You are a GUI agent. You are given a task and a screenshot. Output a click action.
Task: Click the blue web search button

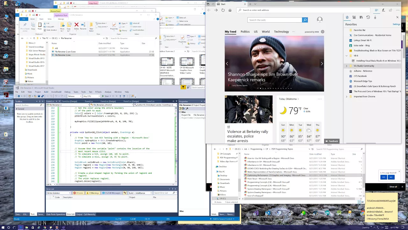(x=305, y=20)
